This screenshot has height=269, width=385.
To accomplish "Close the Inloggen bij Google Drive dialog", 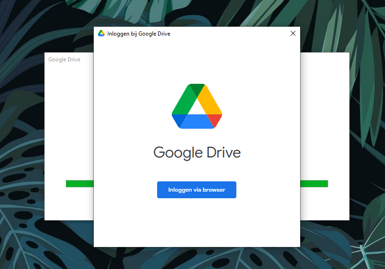I will click(x=293, y=33).
